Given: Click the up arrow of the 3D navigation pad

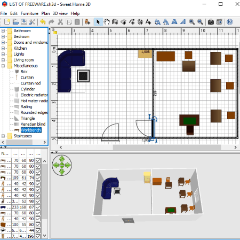Looking at the screenshot, I should point(62,159).
